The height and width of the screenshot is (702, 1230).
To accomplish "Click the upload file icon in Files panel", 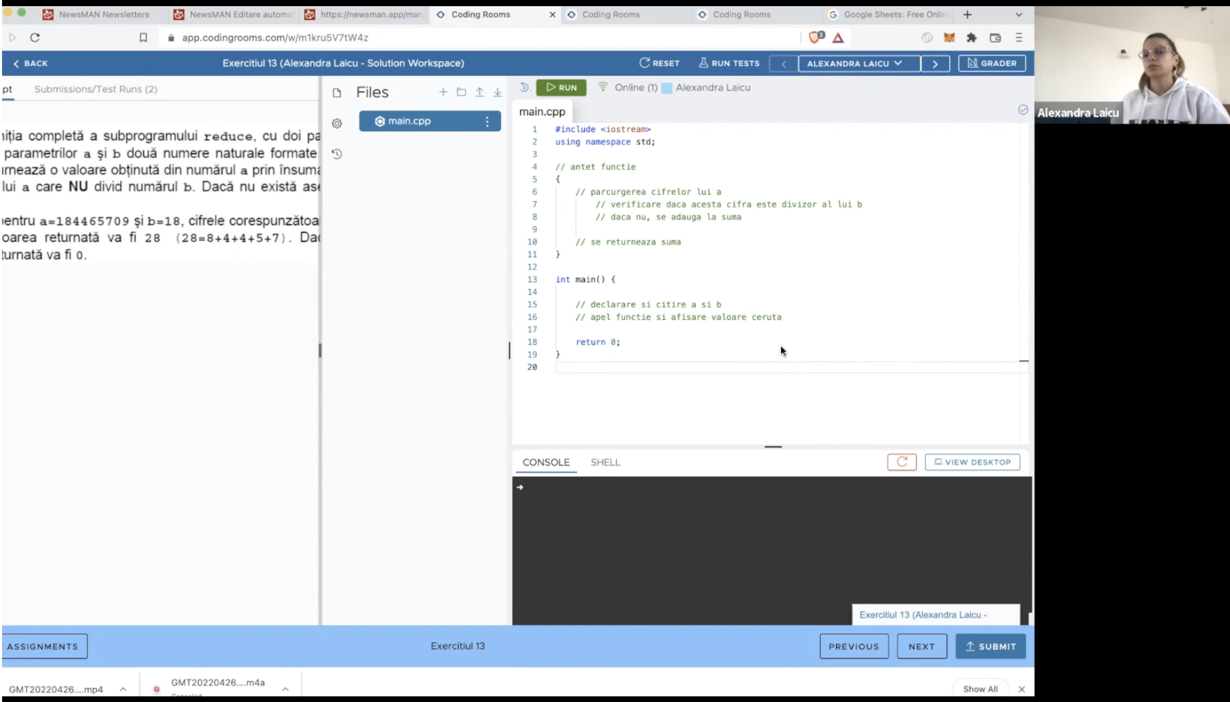I will tap(479, 92).
